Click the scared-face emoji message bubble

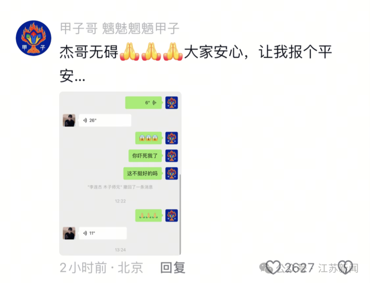148,138
